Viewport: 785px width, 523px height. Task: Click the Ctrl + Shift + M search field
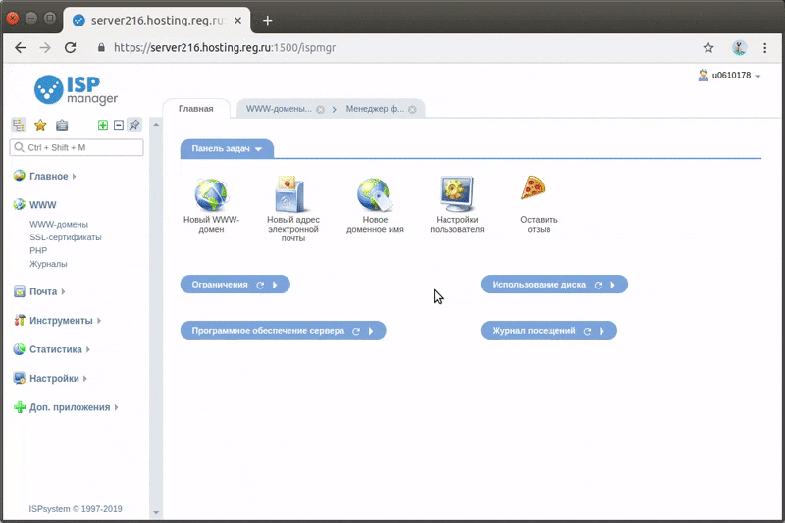[x=77, y=147]
